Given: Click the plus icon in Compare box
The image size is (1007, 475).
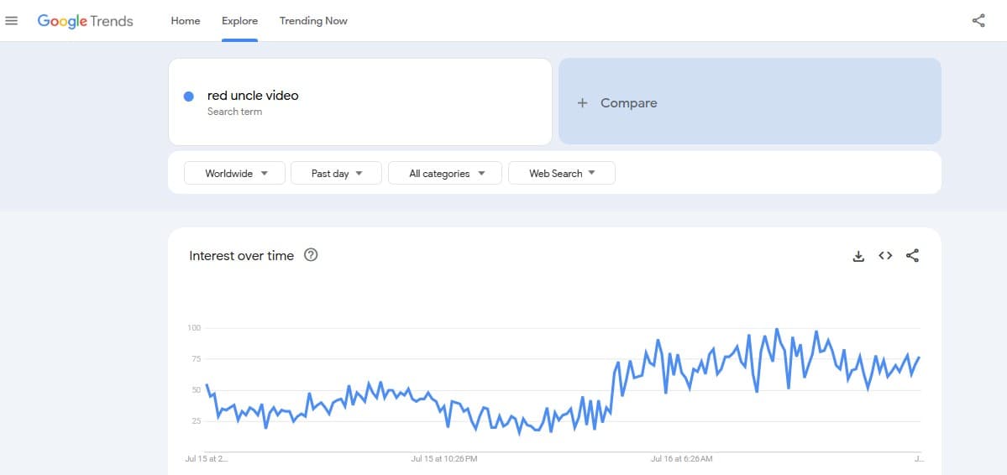Looking at the screenshot, I should (583, 102).
